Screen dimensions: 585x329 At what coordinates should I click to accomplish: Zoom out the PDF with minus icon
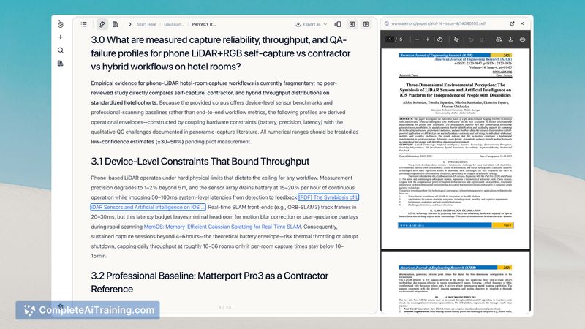417,39
